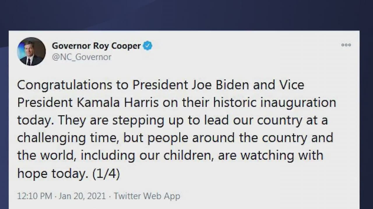Image resolution: width=373 pixels, height=209 pixels.
Task: Click the Jan 20, 2021 date
Action: [82, 196]
